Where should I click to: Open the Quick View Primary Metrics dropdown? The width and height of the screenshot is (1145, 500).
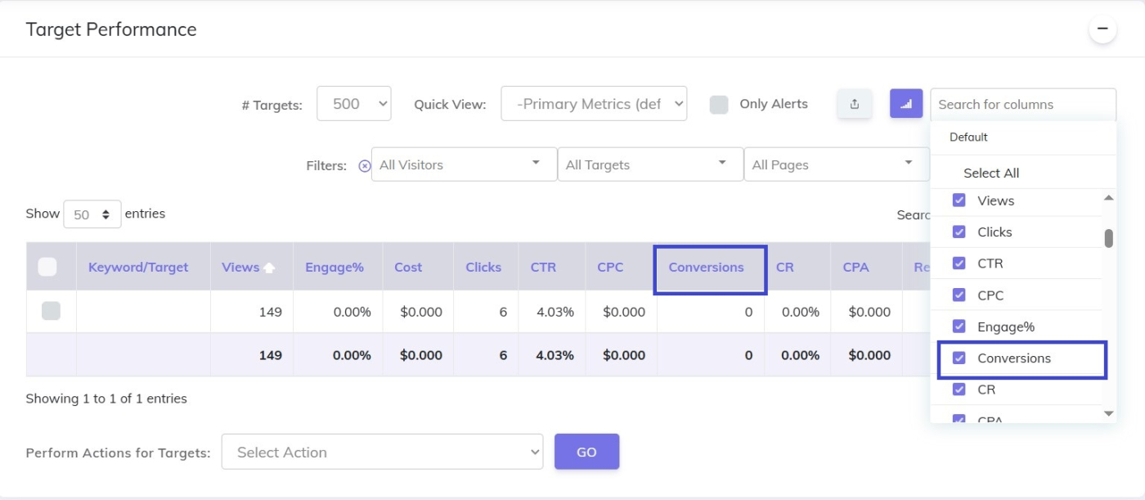(593, 104)
